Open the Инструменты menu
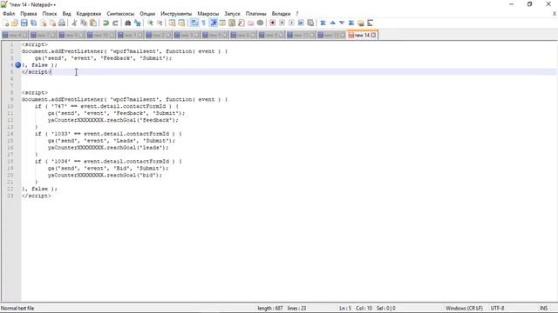 (x=176, y=14)
